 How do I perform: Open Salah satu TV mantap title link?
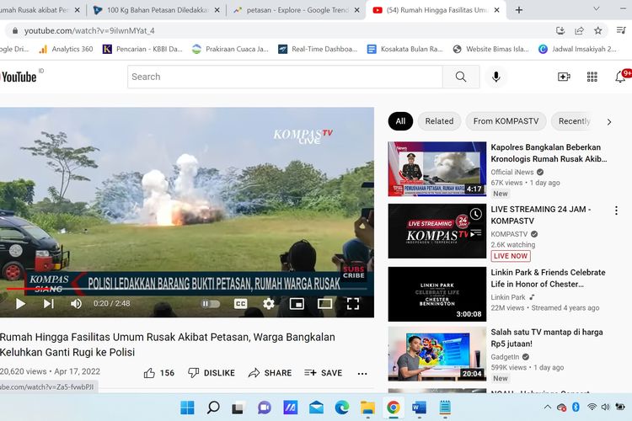547,338
